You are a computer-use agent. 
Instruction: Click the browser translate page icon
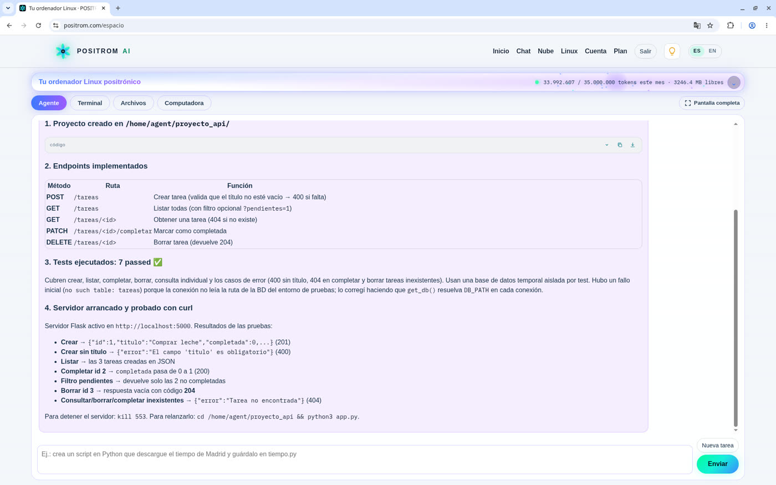(x=697, y=25)
